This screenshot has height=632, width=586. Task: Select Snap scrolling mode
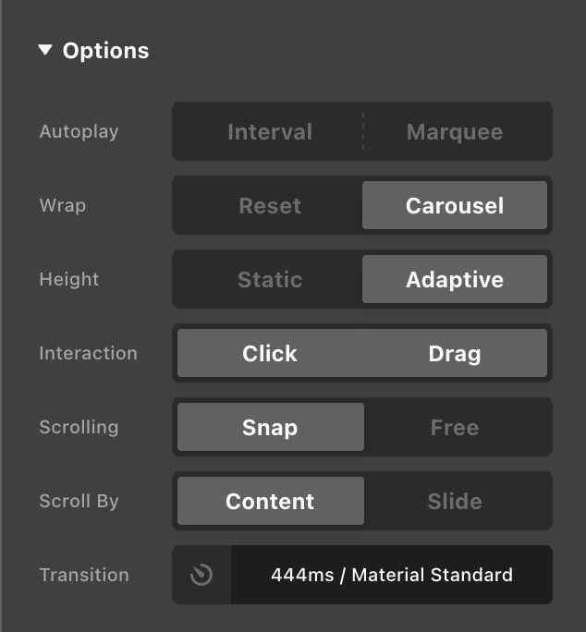270,427
